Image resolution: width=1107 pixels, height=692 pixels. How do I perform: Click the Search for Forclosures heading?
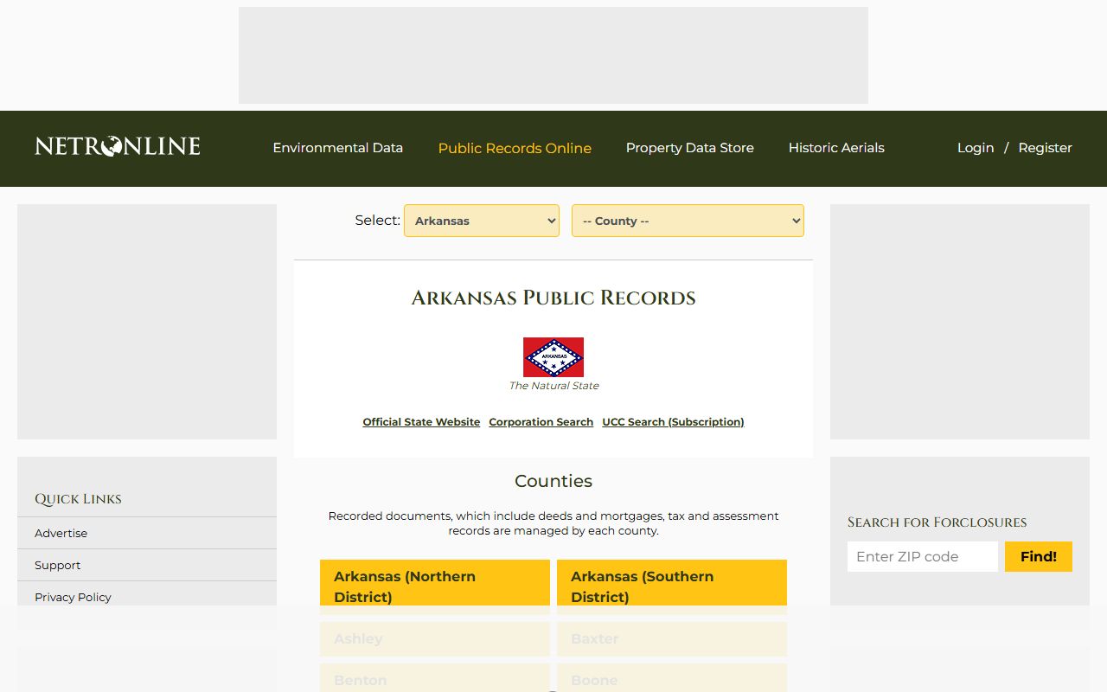click(x=937, y=522)
